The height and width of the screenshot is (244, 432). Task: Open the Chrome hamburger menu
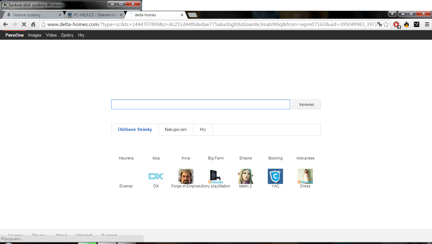427,24
